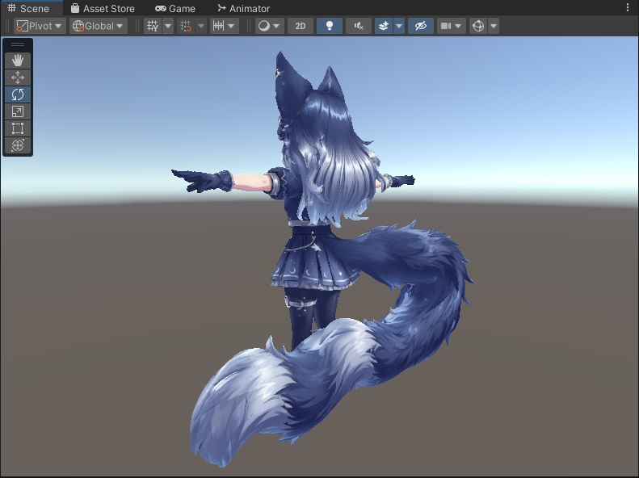Toggle scene effects (skybox, fog) icon
639x478 pixels.
coord(384,26)
